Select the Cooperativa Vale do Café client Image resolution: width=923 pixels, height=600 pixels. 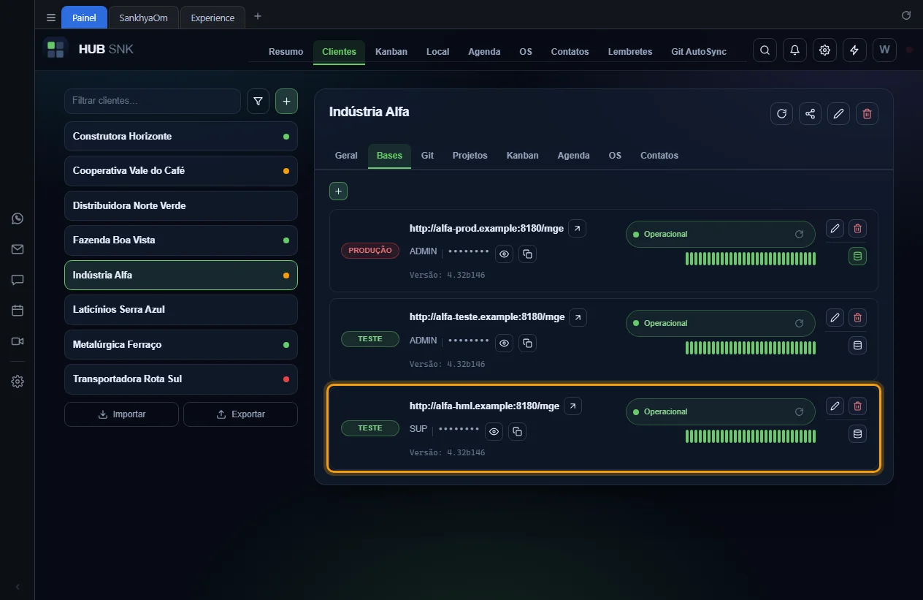[181, 171]
